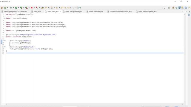Click the green Run play button
191x107 pixels.
16,8
